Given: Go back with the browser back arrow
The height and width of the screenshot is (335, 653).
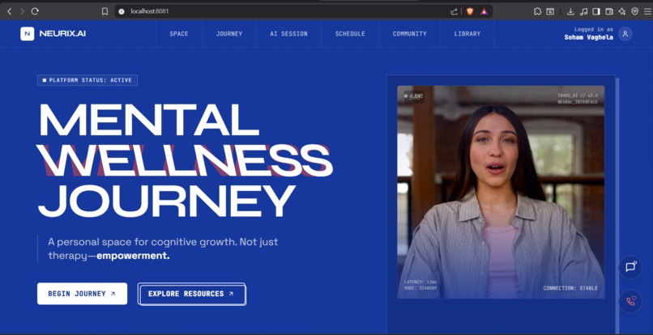Looking at the screenshot, I should point(10,11).
